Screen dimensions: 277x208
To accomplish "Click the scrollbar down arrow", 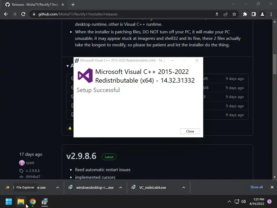I will click(x=275, y=177).
